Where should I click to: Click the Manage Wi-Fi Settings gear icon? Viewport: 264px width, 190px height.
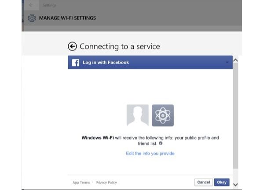click(32, 18)
